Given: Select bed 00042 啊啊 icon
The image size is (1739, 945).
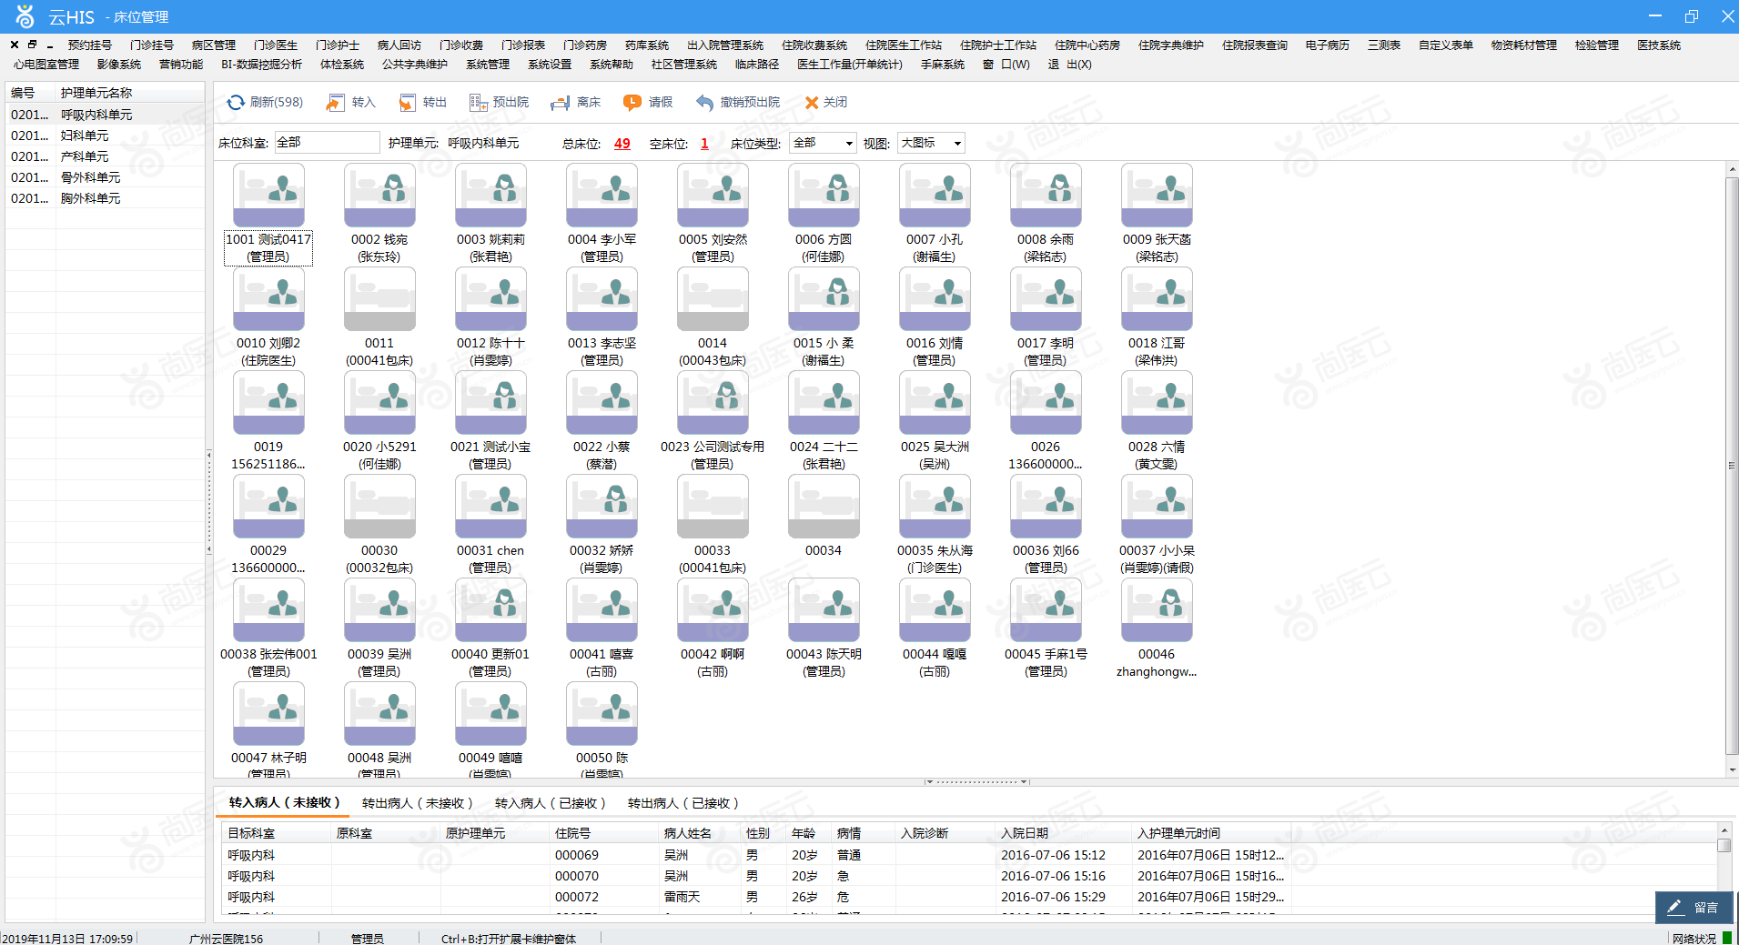Looking at the screenshot, I should [713, 609].
